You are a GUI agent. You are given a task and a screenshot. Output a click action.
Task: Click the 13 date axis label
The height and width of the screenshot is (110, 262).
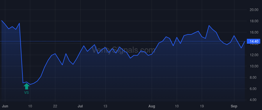coord(105,107)
